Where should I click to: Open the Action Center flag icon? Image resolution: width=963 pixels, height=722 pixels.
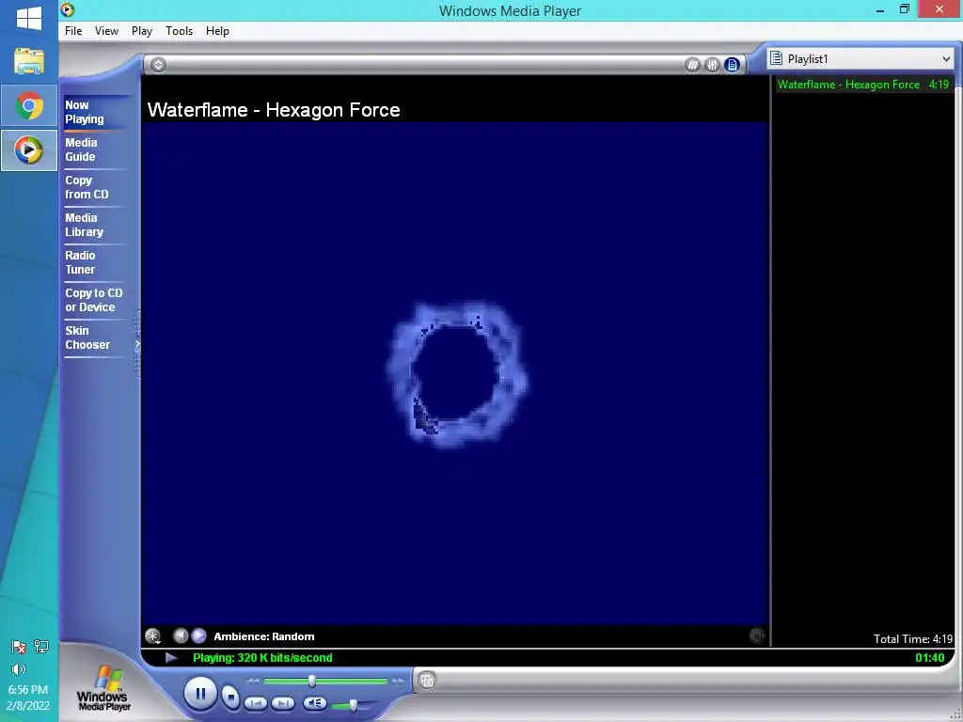(x=19, y=647)
